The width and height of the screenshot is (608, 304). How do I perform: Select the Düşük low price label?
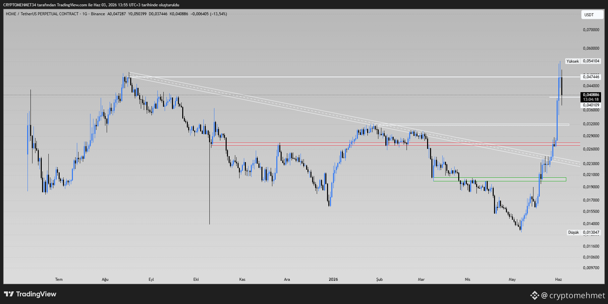[574, 232]
